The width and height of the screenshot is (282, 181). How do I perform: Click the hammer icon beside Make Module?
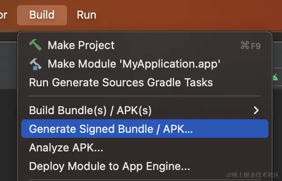[35, 64]
